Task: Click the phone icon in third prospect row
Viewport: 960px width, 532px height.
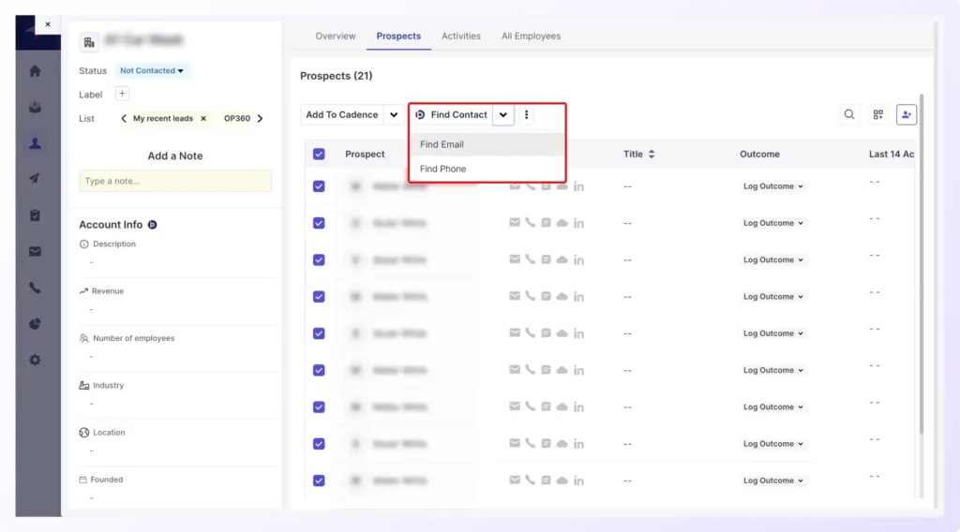Action: click(531, 259)
